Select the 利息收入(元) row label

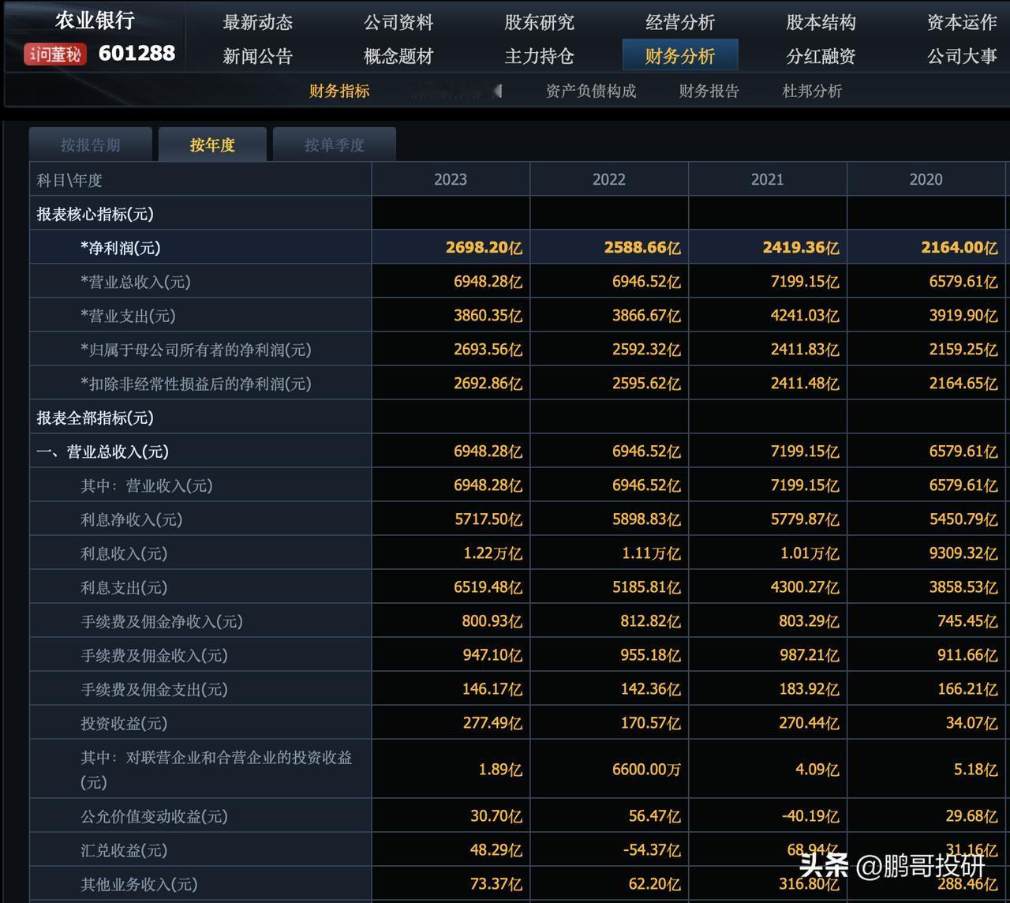[124, 553]
